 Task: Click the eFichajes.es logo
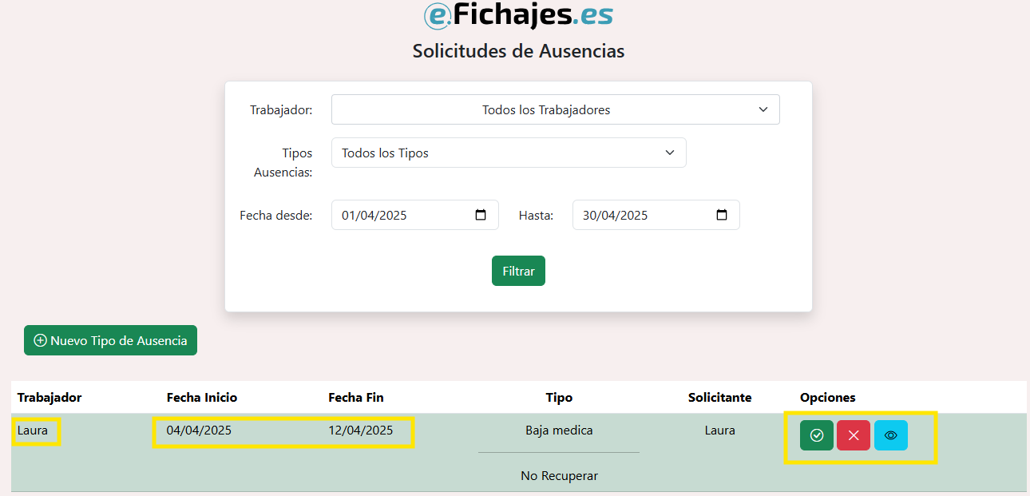pos(518,15)
